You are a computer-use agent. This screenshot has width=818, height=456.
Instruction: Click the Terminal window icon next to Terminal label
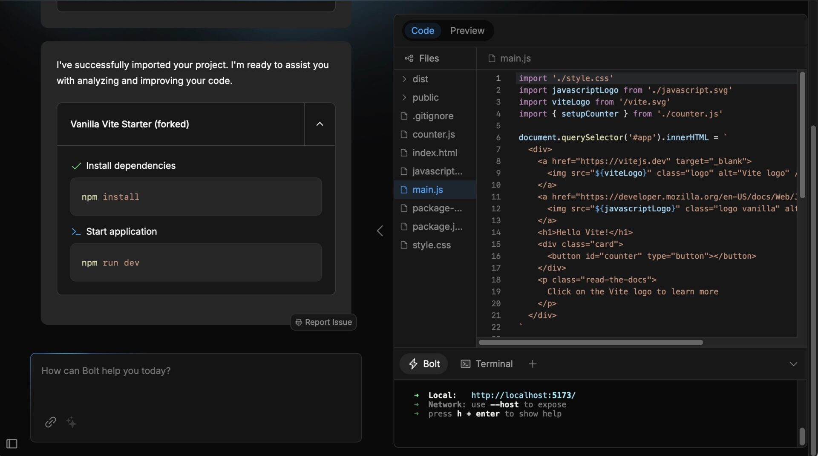coord(465,364)
